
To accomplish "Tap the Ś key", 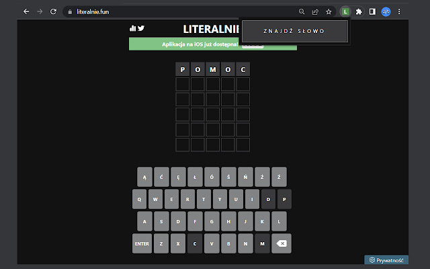I will [x=228, y=177].
